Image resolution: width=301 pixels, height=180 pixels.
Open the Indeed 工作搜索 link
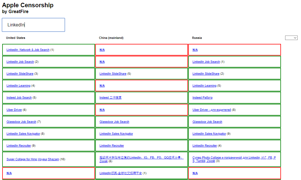pos(110,97)
